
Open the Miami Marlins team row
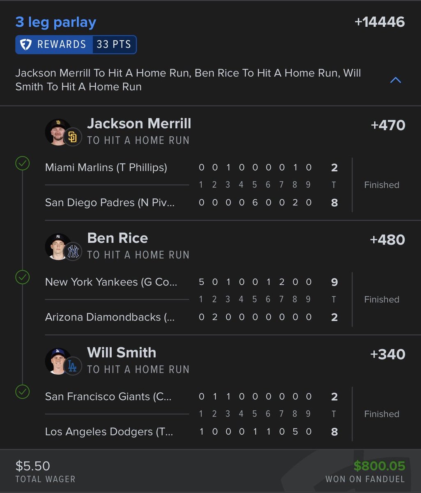[191, 167]
